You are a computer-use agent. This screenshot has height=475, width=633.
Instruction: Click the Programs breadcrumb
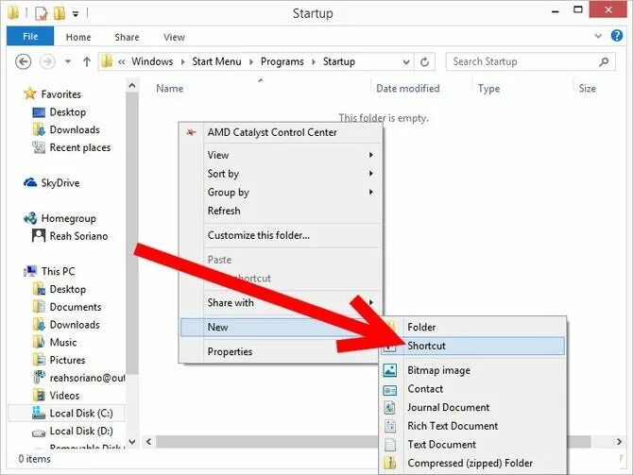pos(282,61)
